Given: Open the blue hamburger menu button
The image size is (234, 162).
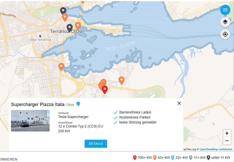Looking at the screenshot, I should pyautogui.click(x=225, y=10).
